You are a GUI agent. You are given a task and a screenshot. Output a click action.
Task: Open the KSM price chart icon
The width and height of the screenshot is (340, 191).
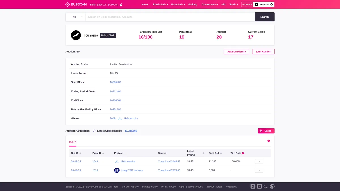(121, 5)
